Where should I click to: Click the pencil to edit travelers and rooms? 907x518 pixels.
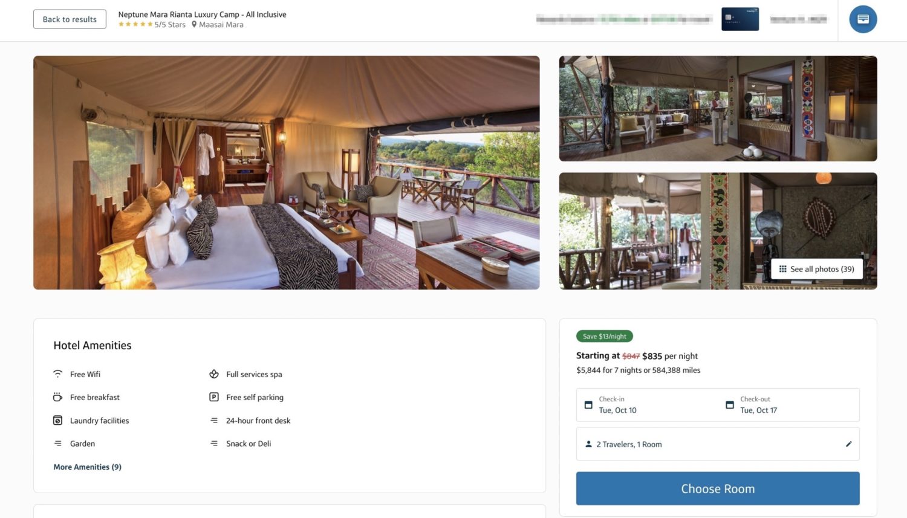pyautogui.click(x=849, y=443)
